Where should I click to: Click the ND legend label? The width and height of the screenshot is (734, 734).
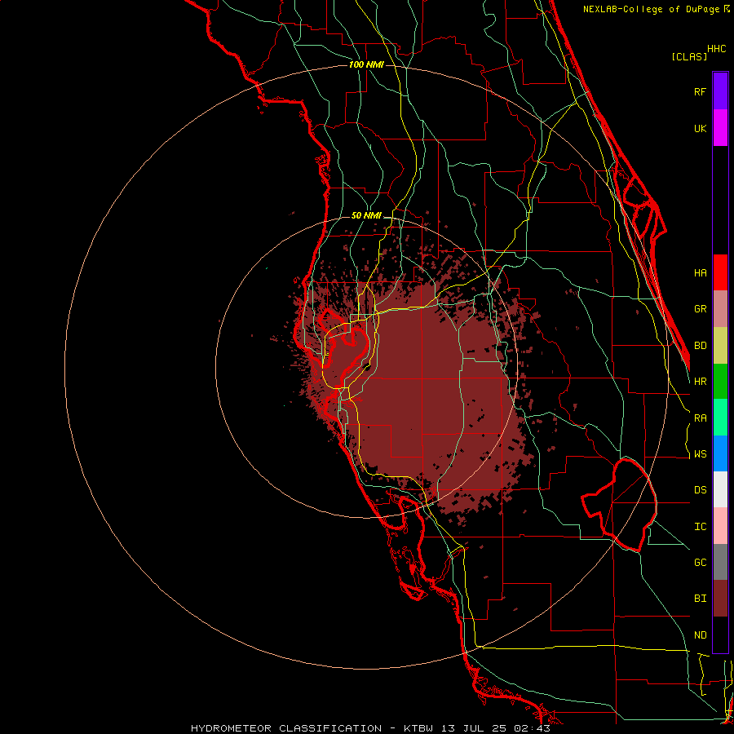pos(701,635)
